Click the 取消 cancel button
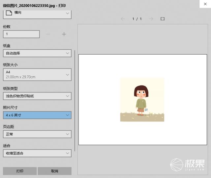 [54, 171]
